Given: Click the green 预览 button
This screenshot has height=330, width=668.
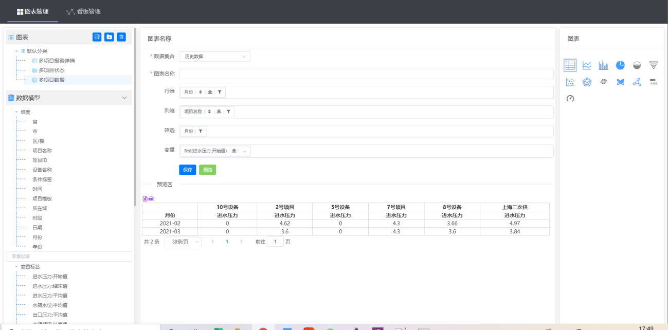Looking at the screenshot, I should 207,170.
